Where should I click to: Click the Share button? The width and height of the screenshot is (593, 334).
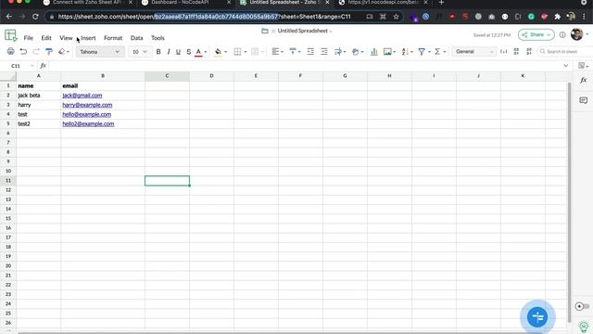click(536, 35)
